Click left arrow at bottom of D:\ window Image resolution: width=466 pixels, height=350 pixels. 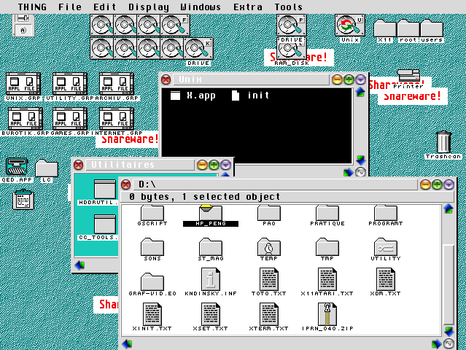point(127,343)
